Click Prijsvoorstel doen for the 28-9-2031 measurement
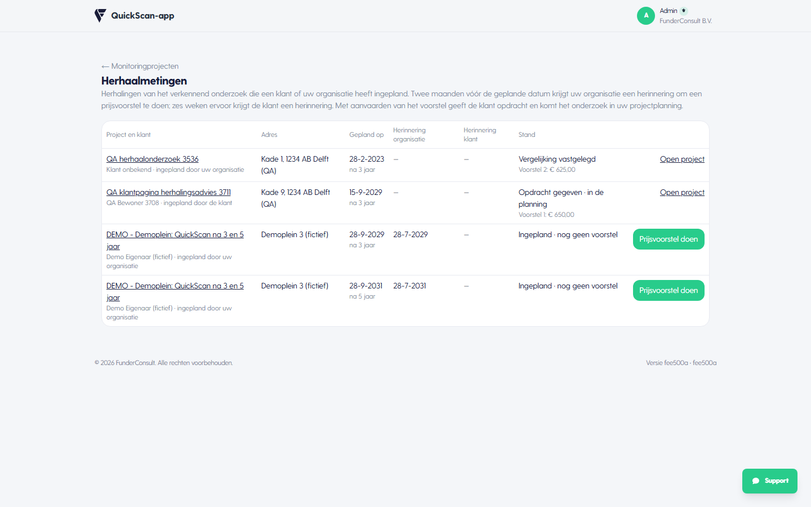The height and width of the screenshot is (507, 811). point(669,290)
